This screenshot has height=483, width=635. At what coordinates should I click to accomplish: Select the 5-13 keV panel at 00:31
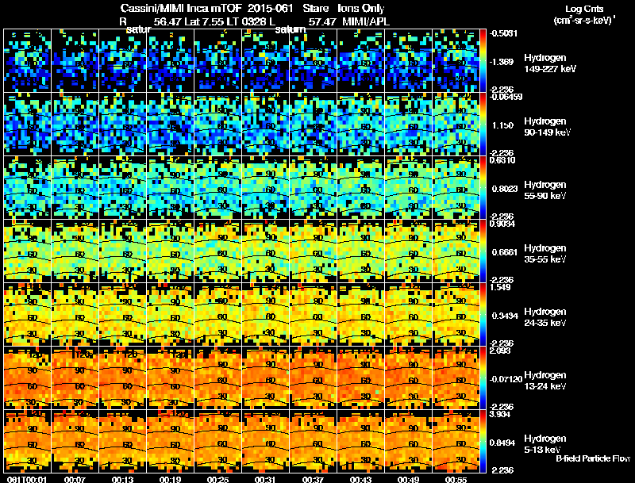pos(265,442)
